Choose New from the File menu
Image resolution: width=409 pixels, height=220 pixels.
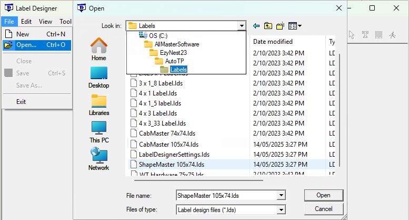[23, 34]
